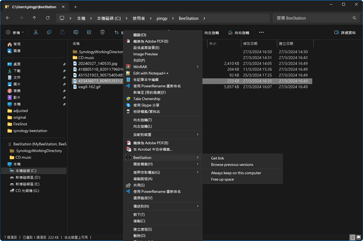Viewport: 363px width, 241px height.
Task: Click the Skype share icon in menu
Action: click(128, 105)
